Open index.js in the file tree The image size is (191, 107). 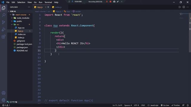(x=20, y=38)
